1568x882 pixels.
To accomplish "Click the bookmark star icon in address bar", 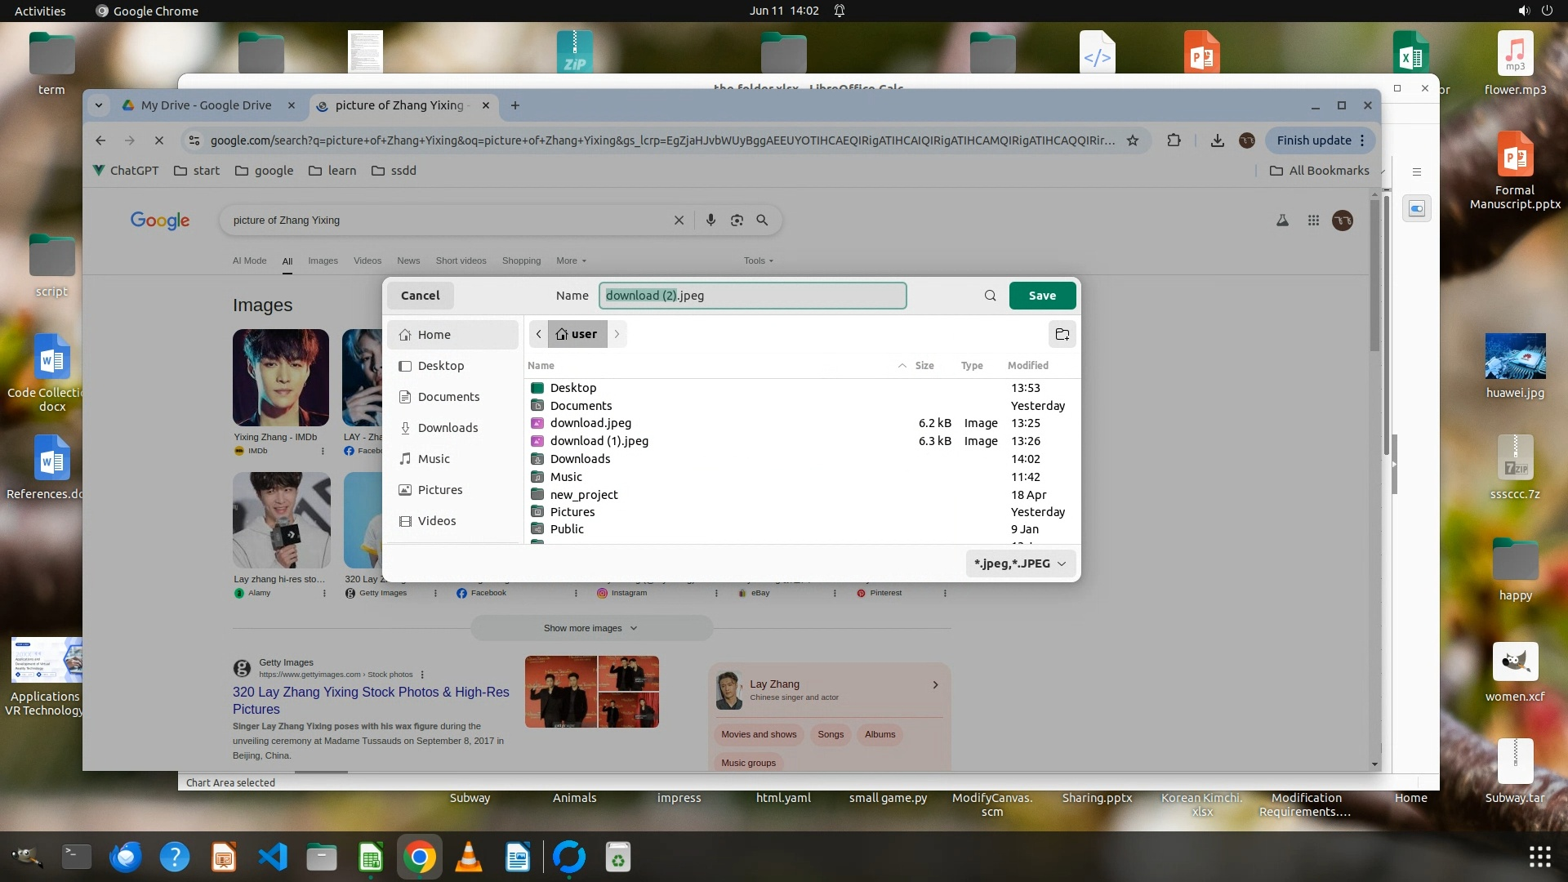I will (1133, 140).
